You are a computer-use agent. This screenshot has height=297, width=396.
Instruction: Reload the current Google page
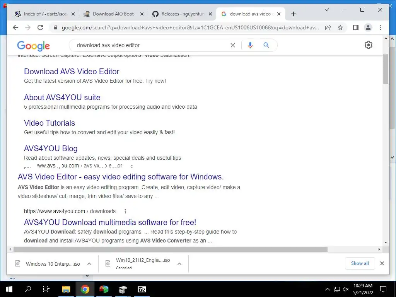tap(40, 27)
